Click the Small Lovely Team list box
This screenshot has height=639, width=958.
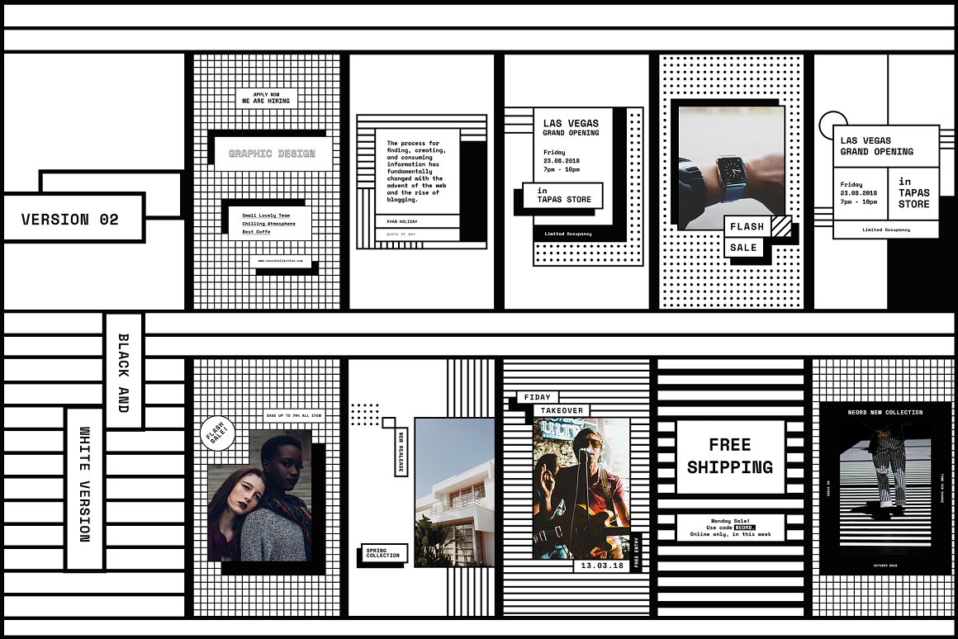270,223
